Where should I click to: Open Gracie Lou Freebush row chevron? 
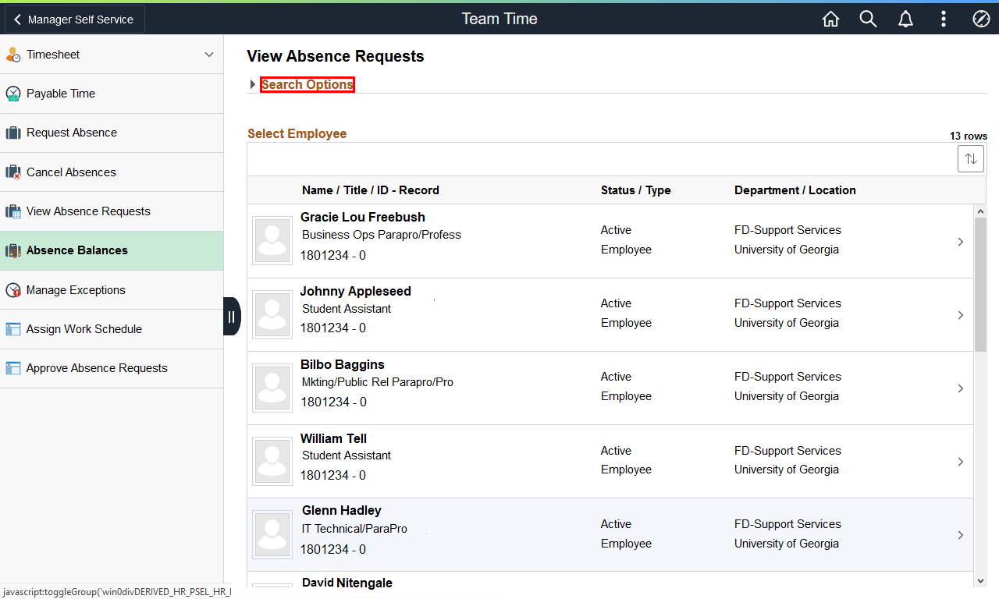[961, 242]
